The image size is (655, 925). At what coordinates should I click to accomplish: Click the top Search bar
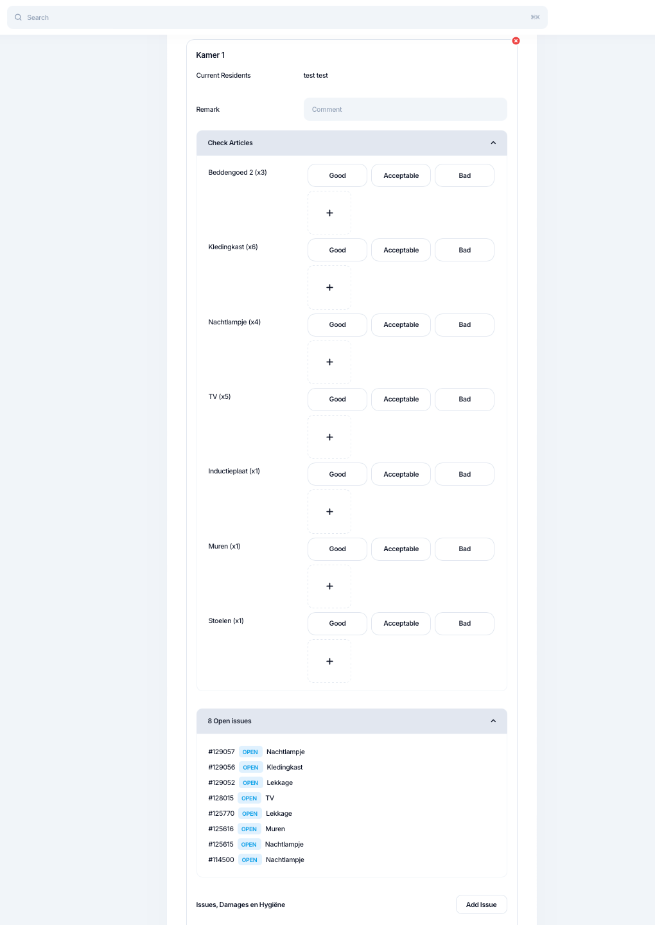tap(276, 17)
